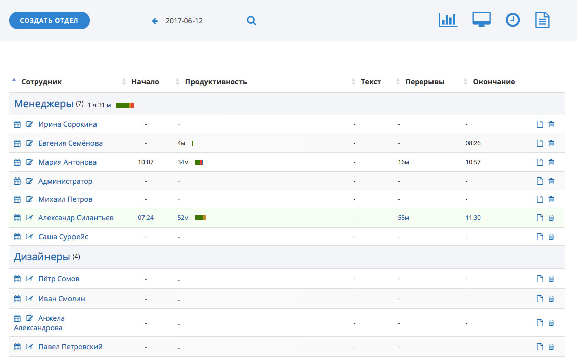The width and height of the screenshot is (577, 357).
Task: Open the report document for Ирина Сорокина
Action: (x=540, y=124)
